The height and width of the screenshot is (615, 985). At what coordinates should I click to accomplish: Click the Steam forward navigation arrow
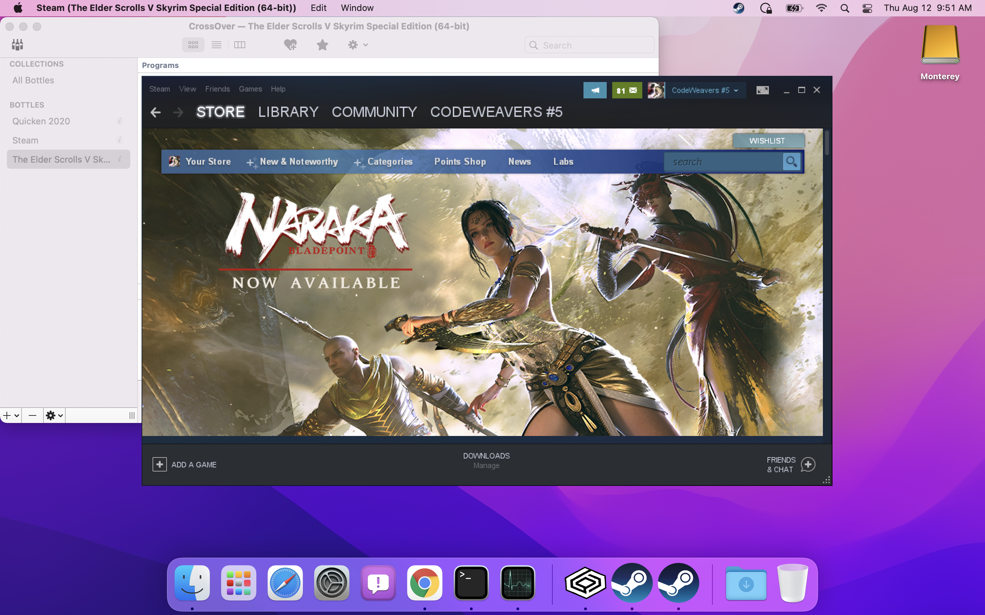click(x=177, y=112)
